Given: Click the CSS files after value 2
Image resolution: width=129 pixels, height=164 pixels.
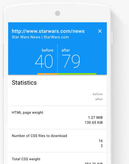Looking at the screenshot, I should click(102, 146).
